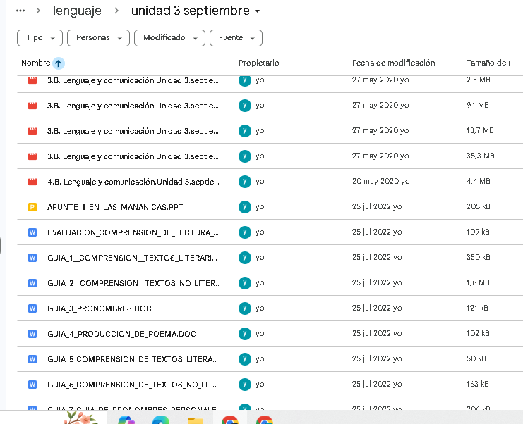Viewport: 523px width, 424px height.
Task: Click the owner avatar in the GUIA_3_PRONOMBRES.DOC row
Action: coord(245,308)
